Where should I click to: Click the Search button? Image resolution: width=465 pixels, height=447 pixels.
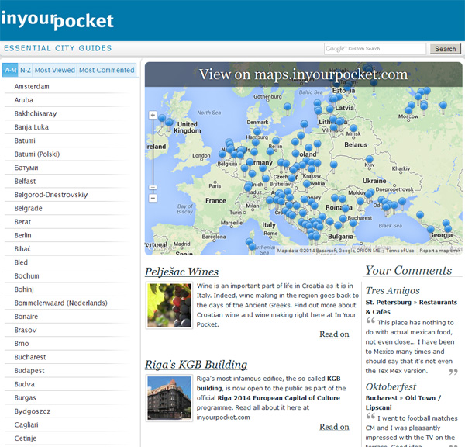pos(445,49)
